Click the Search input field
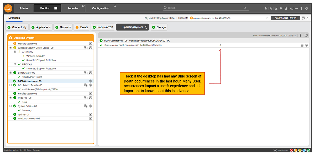Image resolution: width=315 pixels, height=155 pixels. (205, 8)
